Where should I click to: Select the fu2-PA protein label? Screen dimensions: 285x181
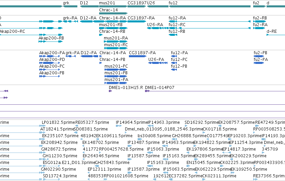click(x=261, y=60)
